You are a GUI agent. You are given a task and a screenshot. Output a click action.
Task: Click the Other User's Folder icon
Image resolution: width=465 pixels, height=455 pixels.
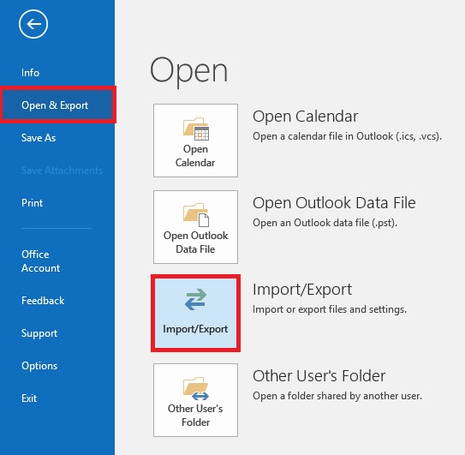[x=196, y=388]
